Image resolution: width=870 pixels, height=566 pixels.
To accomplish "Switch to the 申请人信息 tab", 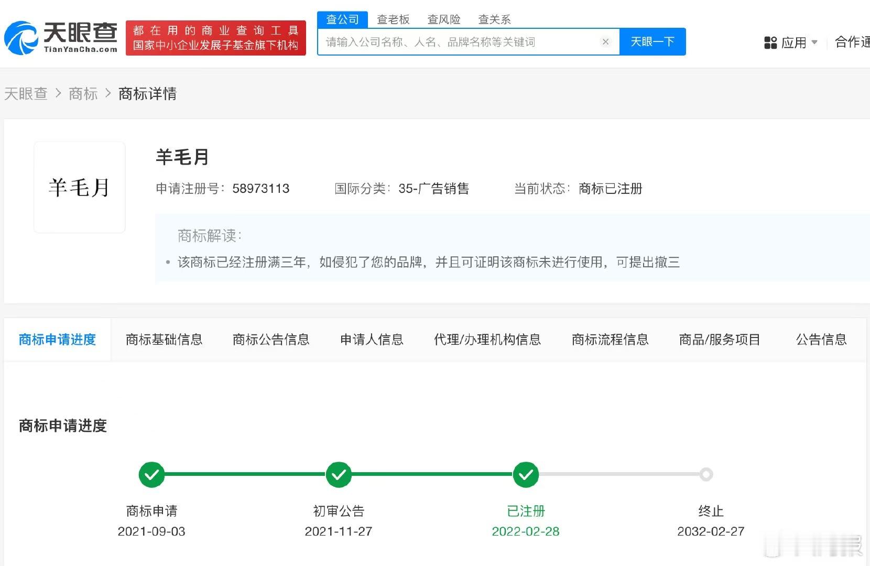I will [372, 340].
